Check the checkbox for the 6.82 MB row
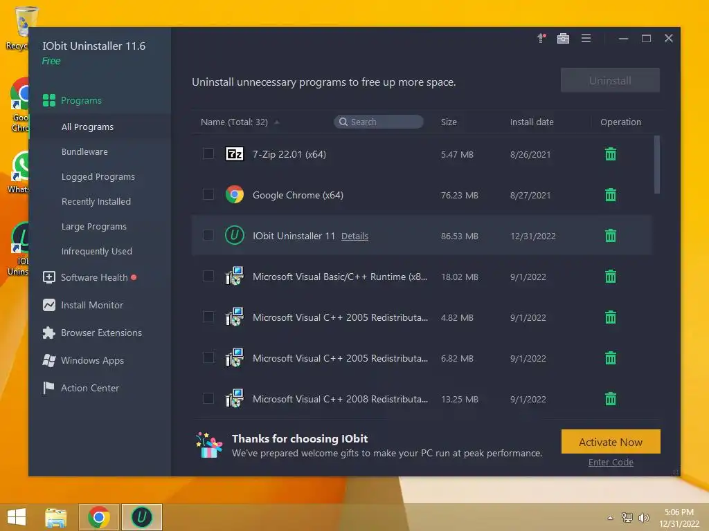This screenshot has width=709, height=531. (x=208, y=357)
